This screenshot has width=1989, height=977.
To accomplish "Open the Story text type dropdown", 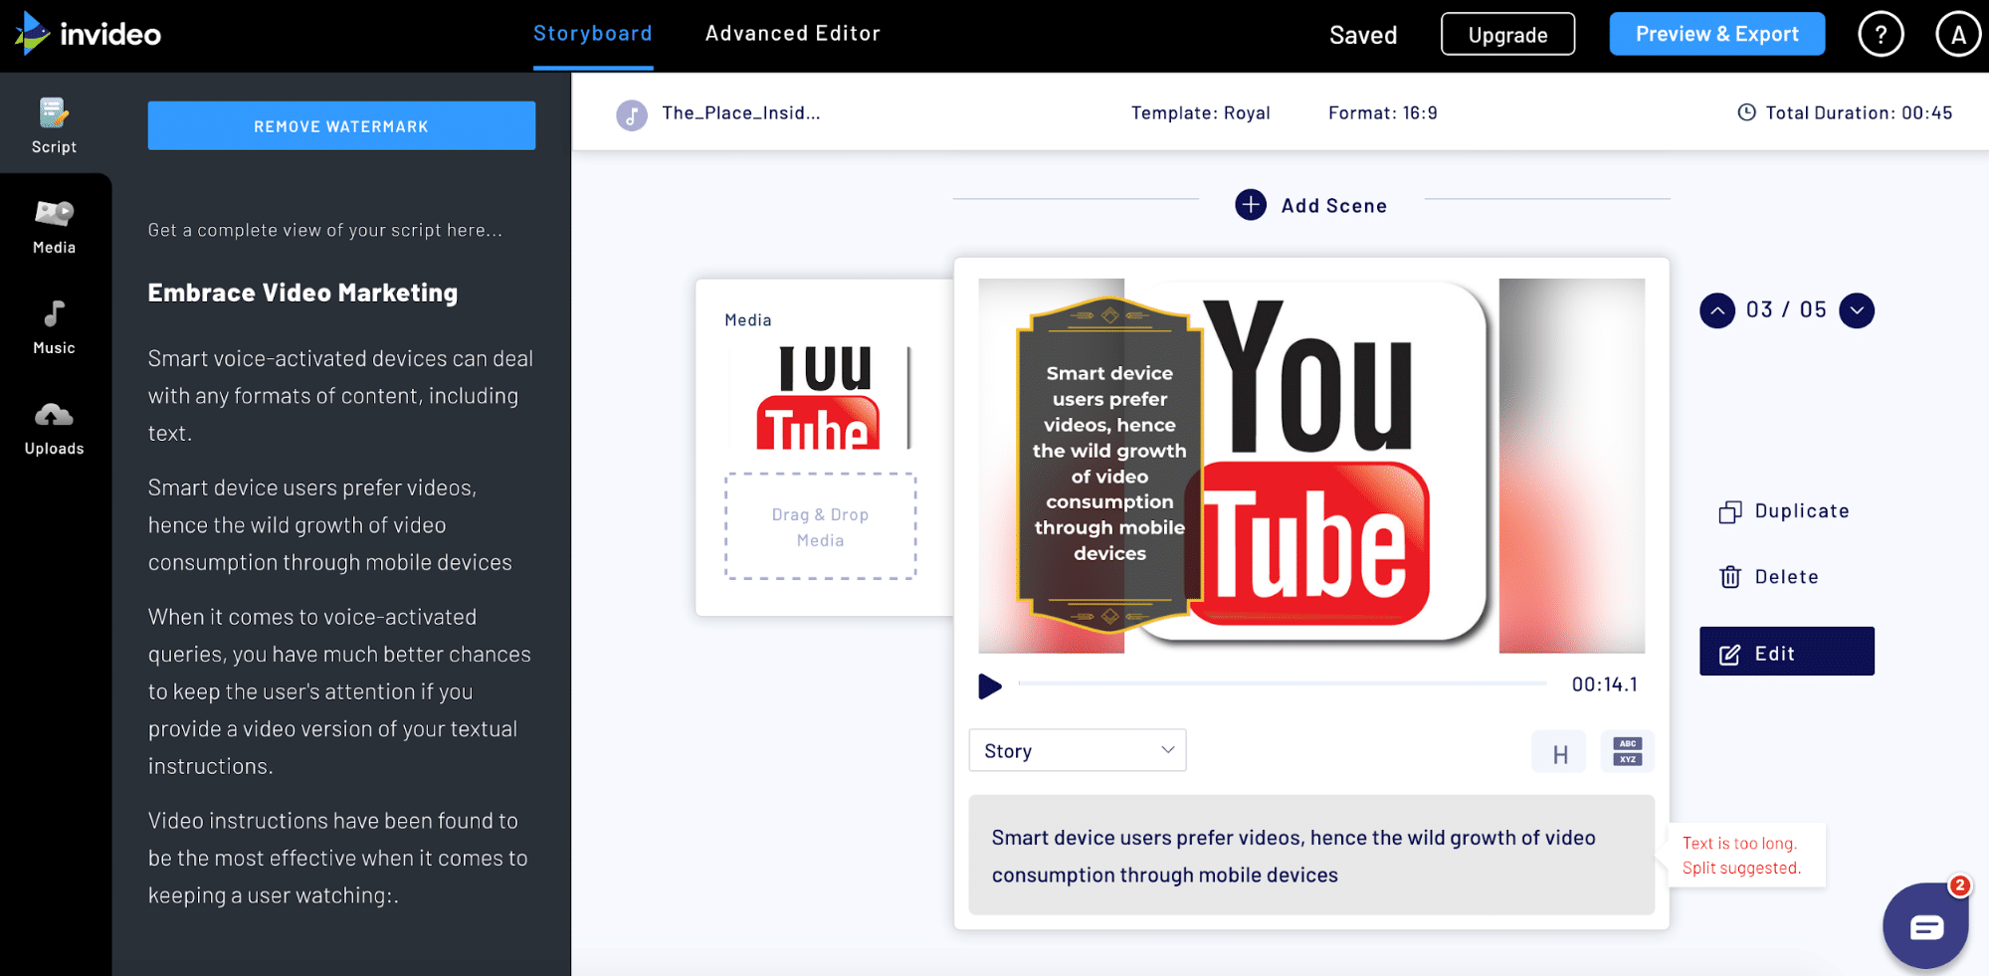I will [x=1078, y=750].
